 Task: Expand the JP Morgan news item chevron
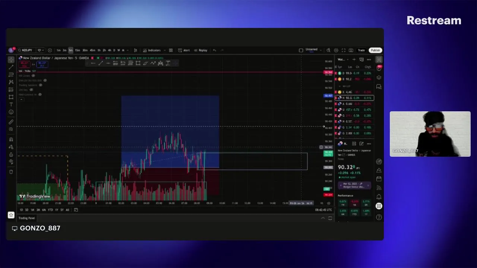click(368, 185)
